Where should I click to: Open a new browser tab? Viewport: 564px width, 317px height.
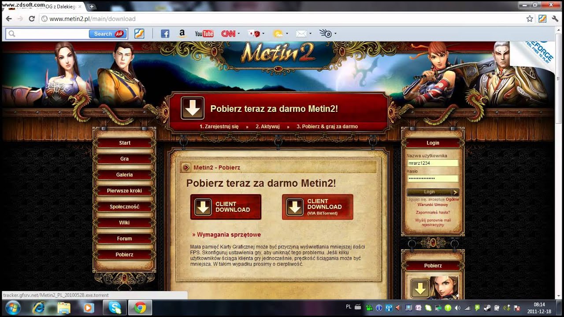[92, 7]
